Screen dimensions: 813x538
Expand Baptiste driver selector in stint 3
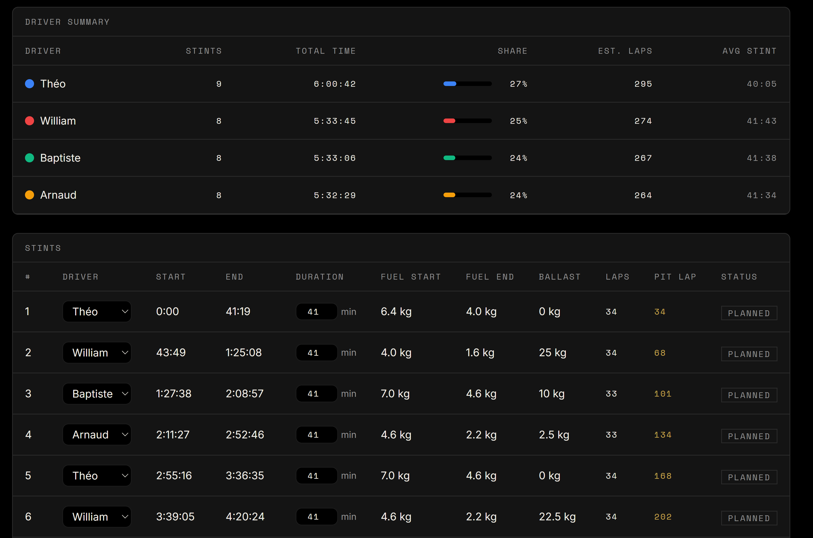tap(97, 394)
